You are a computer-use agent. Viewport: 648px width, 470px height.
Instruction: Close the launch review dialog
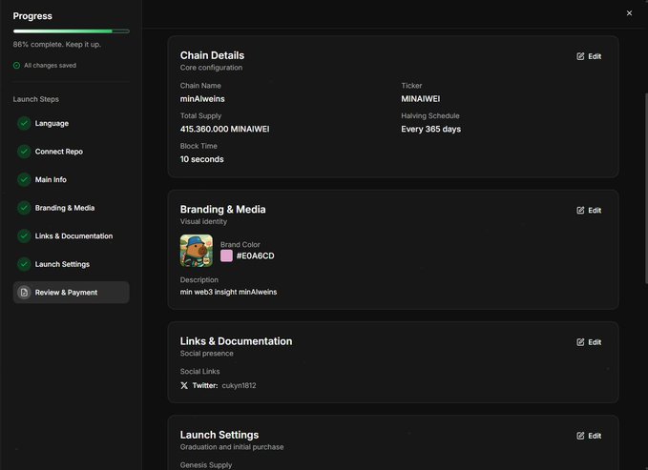[629, 13]
